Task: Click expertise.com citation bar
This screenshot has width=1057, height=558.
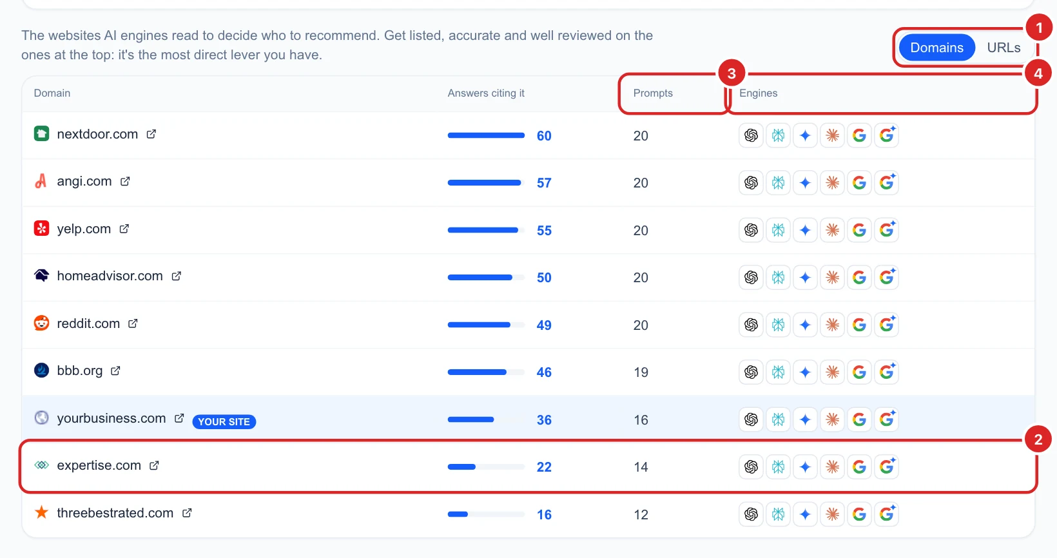Action: coord(486,467)
